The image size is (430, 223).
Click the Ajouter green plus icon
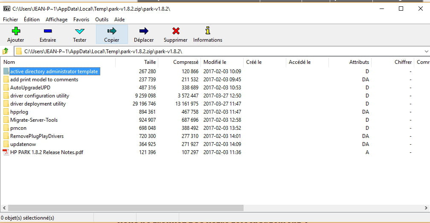tap(16, 31)
